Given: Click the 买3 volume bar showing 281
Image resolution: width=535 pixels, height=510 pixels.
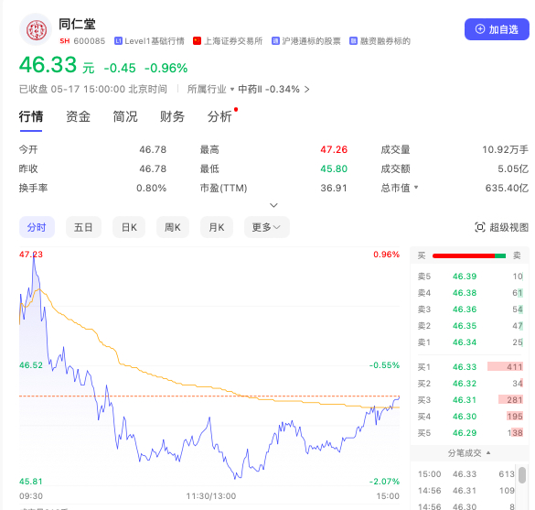Looking at the screenshot, I should [511, 400].
